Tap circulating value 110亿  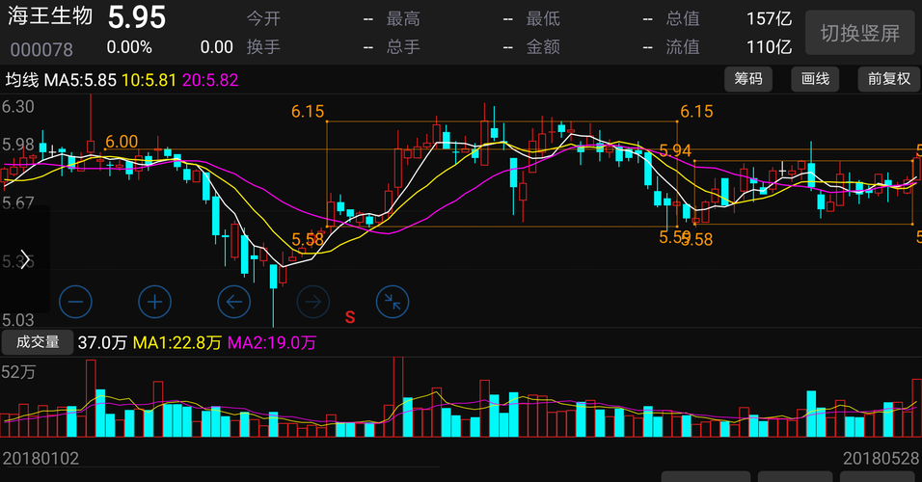[769, 47]
